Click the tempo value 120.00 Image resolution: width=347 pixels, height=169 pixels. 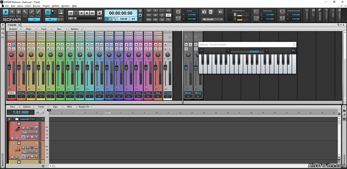124,19
